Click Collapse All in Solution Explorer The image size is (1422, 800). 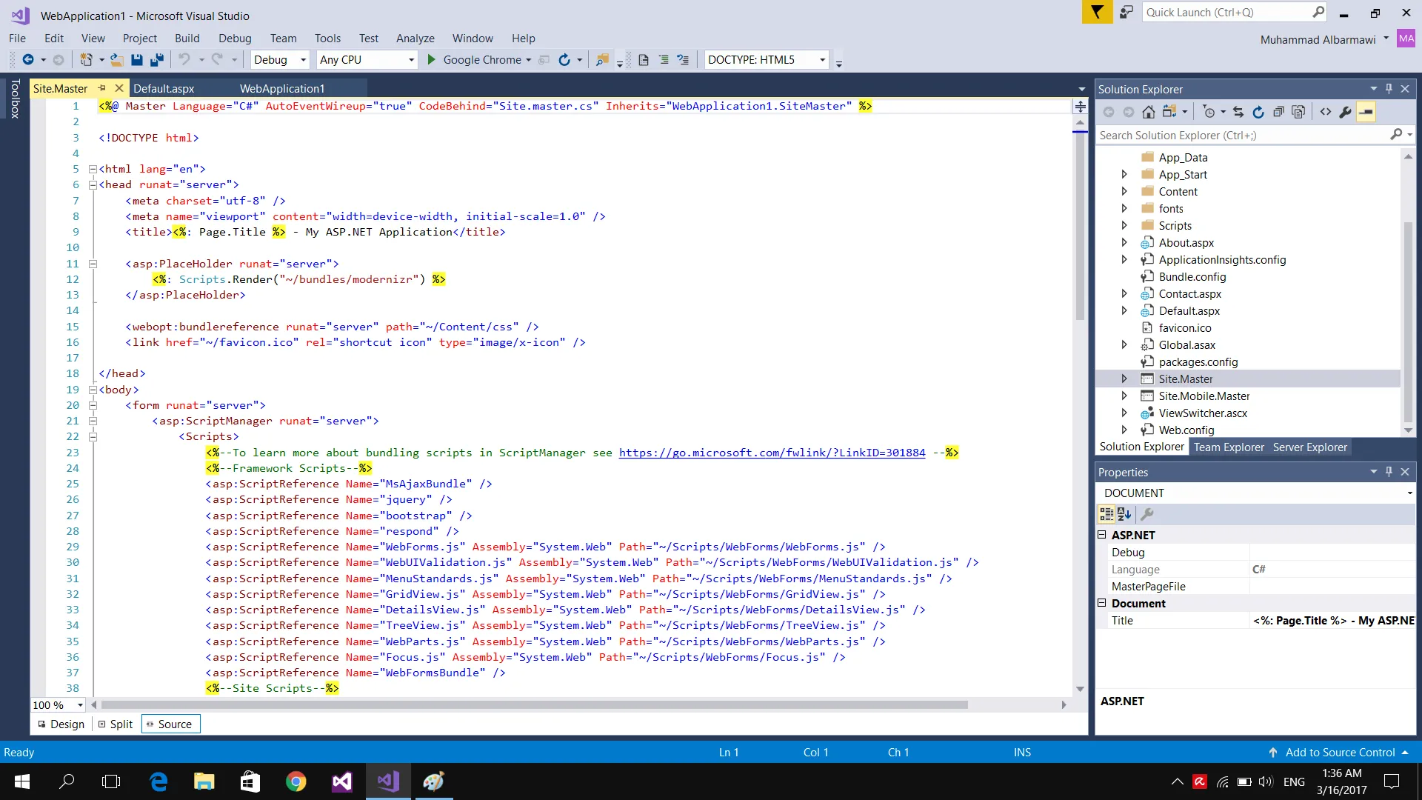(x=1278, y=113)
